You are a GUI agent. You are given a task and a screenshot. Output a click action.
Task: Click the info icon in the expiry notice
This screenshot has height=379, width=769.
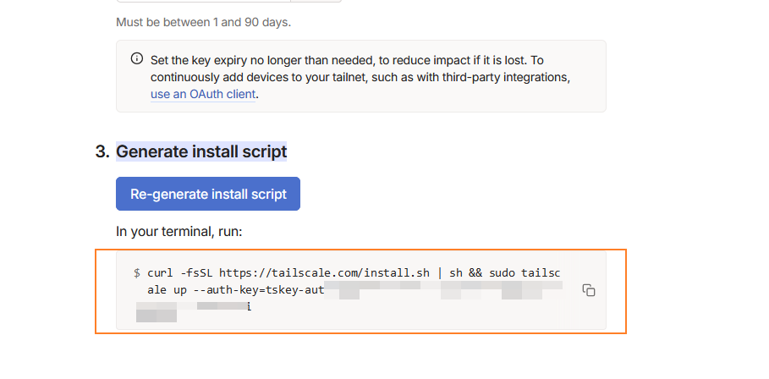coord(136,59)
